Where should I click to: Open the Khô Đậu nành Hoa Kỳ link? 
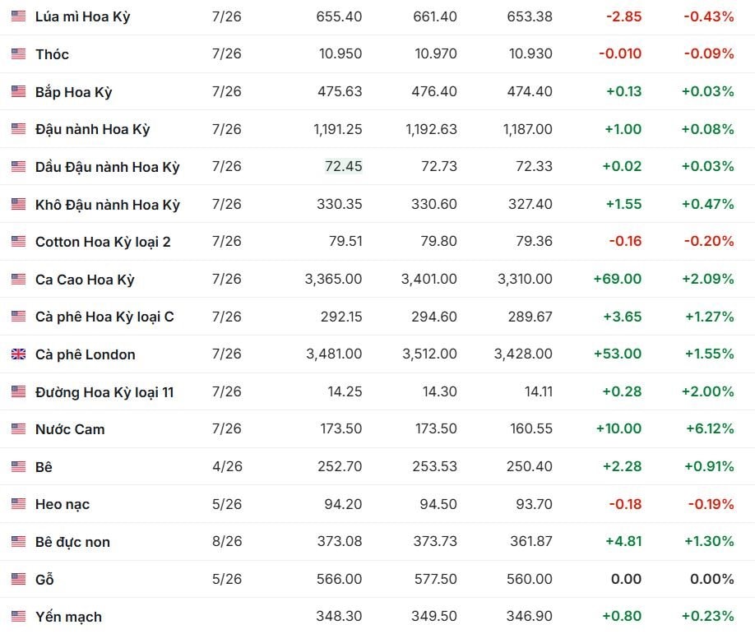[x=107, y=205]
